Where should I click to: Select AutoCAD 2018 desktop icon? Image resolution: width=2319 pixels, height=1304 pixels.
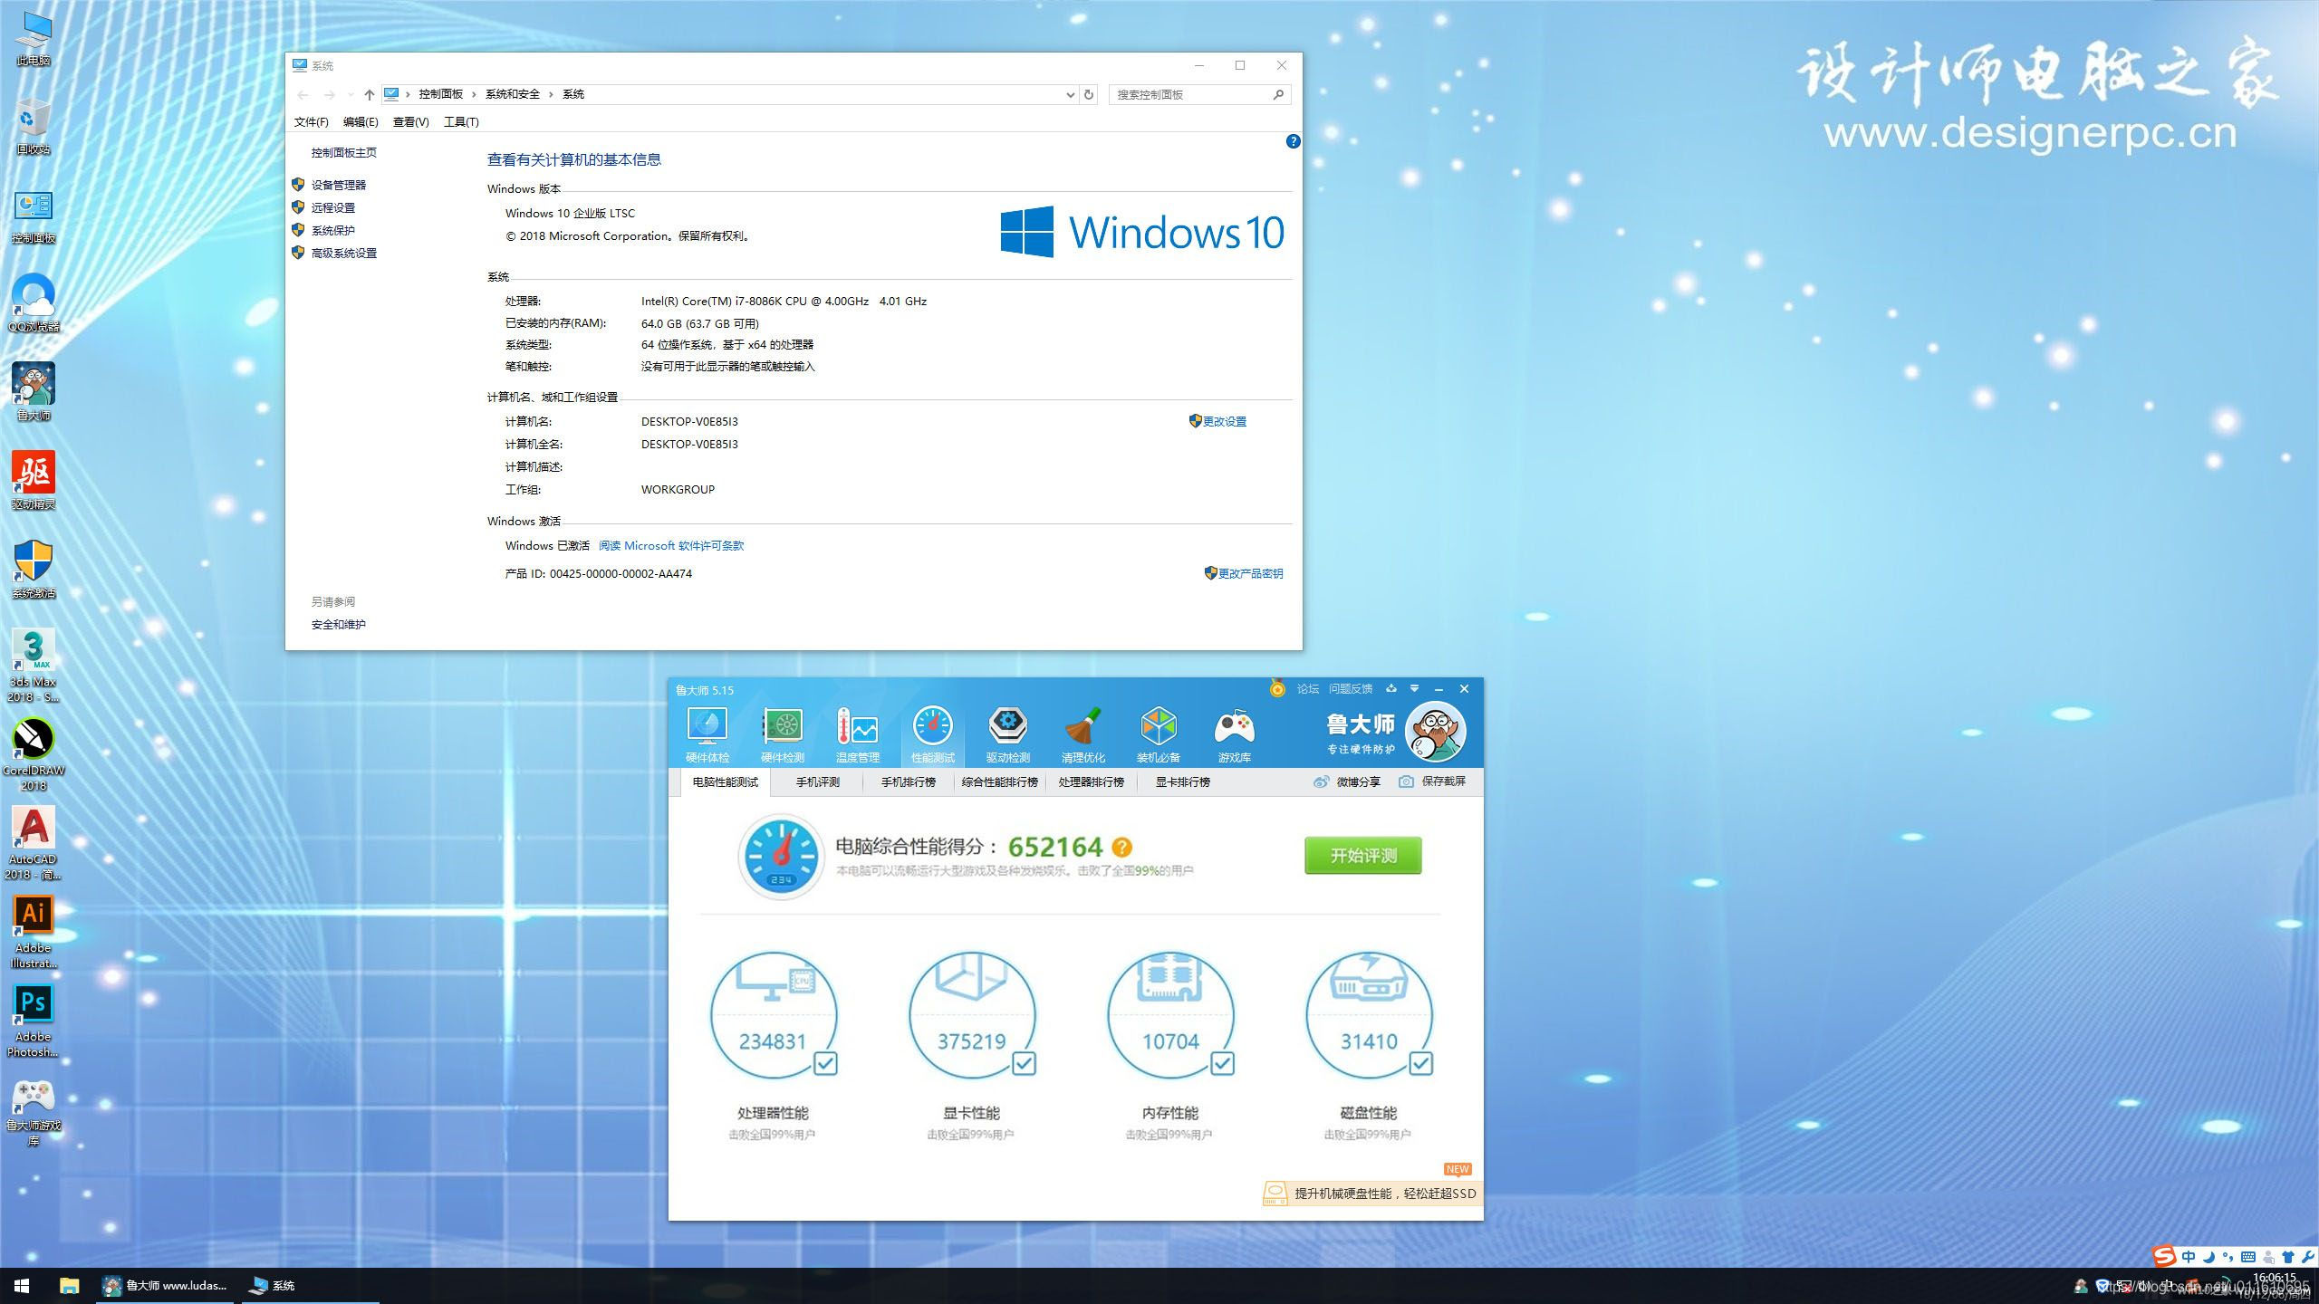pyautogui.click(x=34, y=844)
